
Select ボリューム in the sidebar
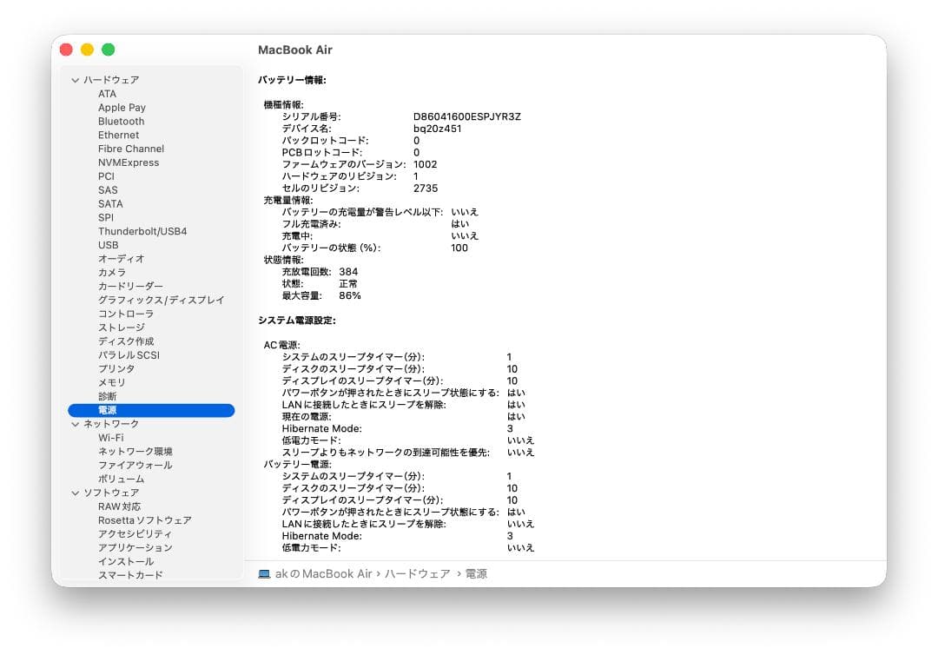pos(122,479)
